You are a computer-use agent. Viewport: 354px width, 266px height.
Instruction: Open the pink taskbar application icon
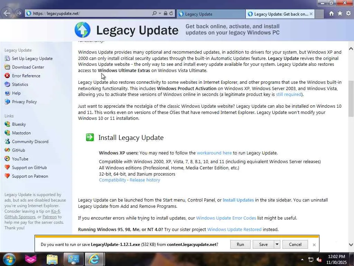coord(30,259)
